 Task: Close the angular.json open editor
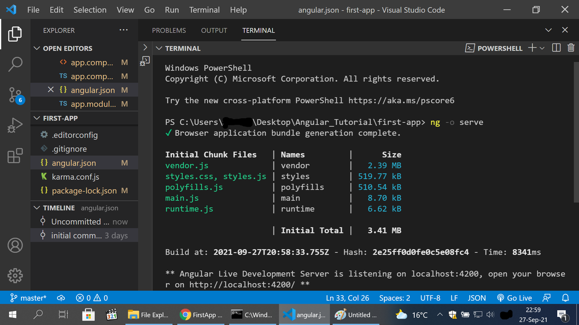tap(51, 90)
